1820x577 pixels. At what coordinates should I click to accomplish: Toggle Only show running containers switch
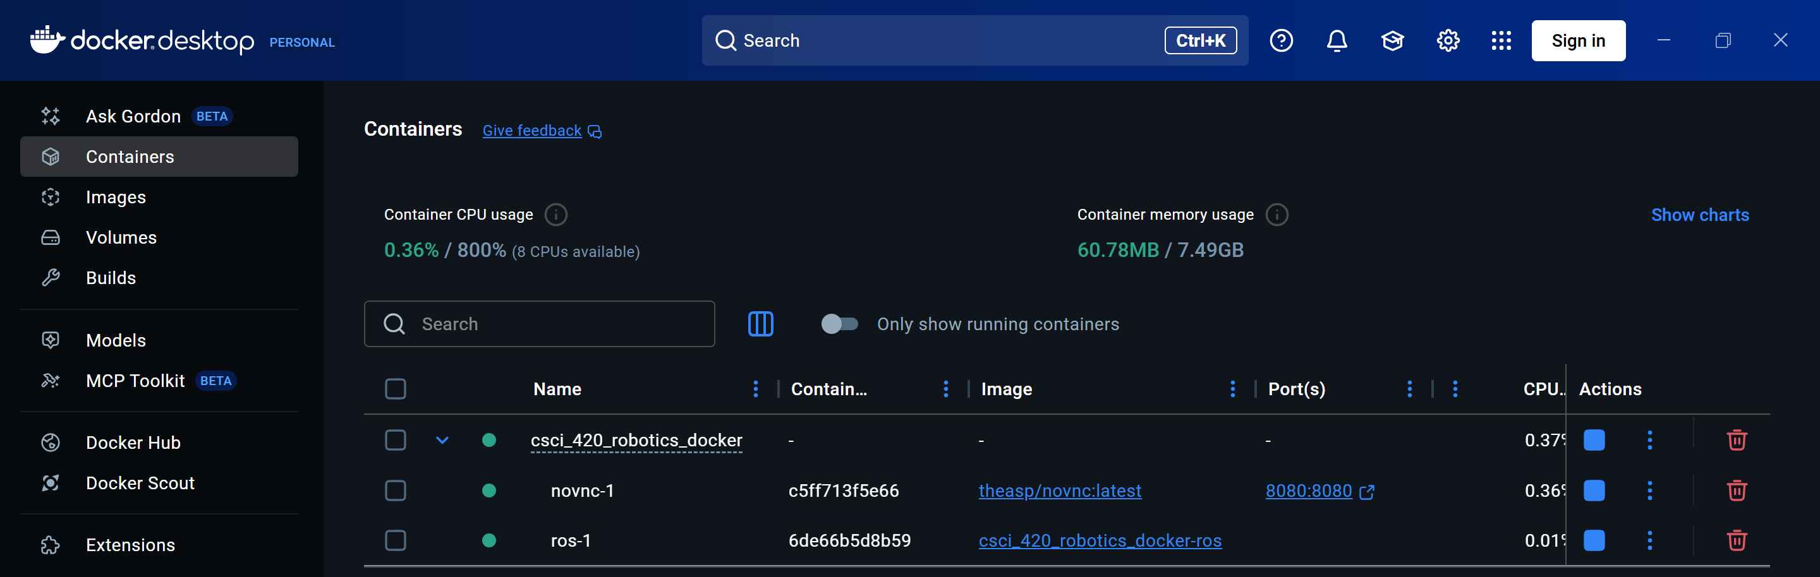click(x=839, y=324)
